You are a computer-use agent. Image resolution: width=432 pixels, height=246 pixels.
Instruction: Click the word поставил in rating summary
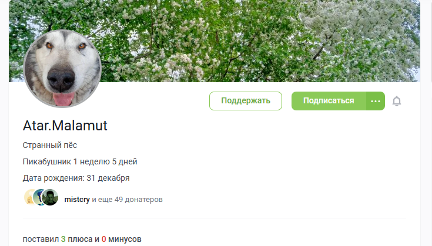point(41,239)
